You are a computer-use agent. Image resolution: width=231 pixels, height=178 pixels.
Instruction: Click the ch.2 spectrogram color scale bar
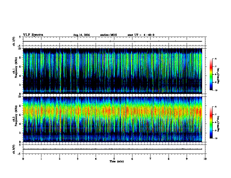coord(211,122)
